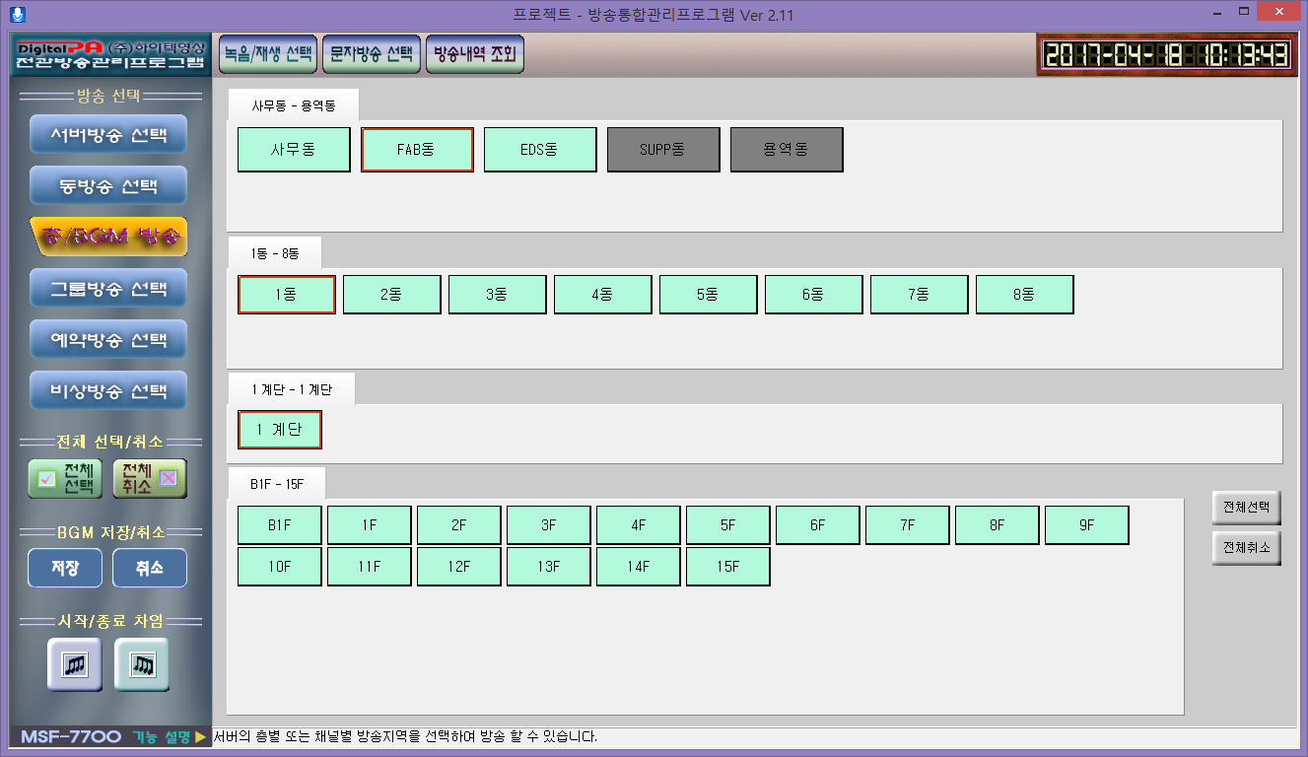Cancel BGM with the sidebar 취소 button

tap(150, 569)
